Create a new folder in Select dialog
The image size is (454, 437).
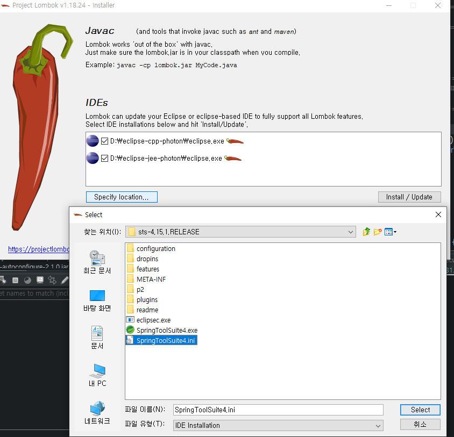[x=378, y=232]
